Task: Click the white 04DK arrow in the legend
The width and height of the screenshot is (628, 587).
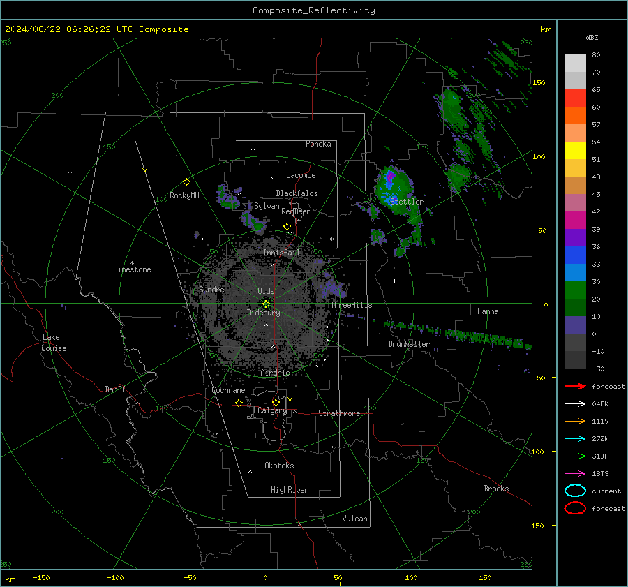Action: coord(575,404)
